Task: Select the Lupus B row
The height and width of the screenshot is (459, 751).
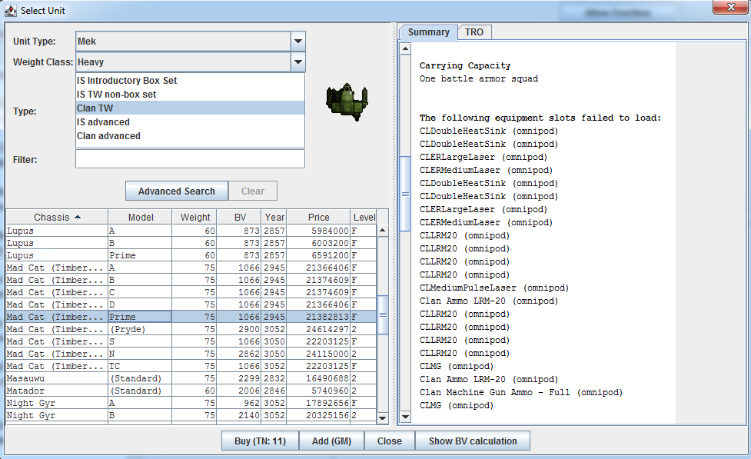Action: click(x=191, y=243)
